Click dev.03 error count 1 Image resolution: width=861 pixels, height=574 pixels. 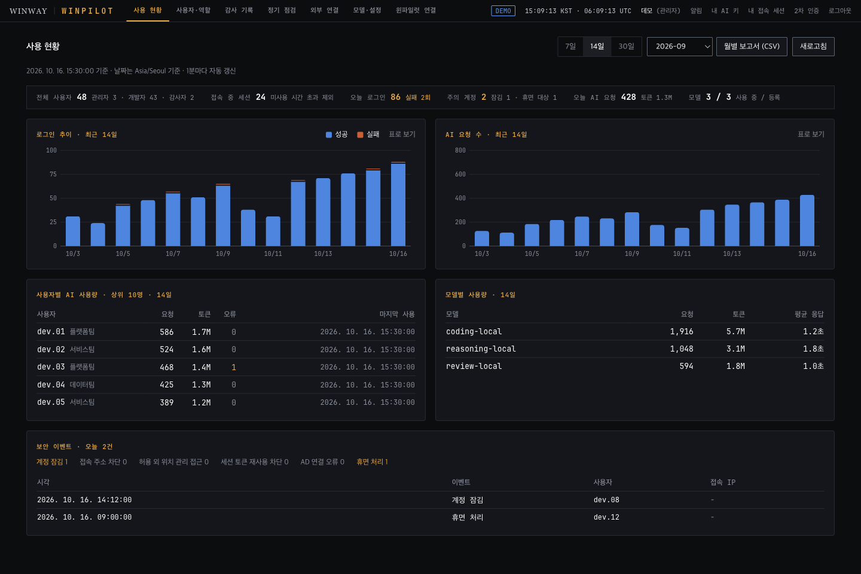234,367
